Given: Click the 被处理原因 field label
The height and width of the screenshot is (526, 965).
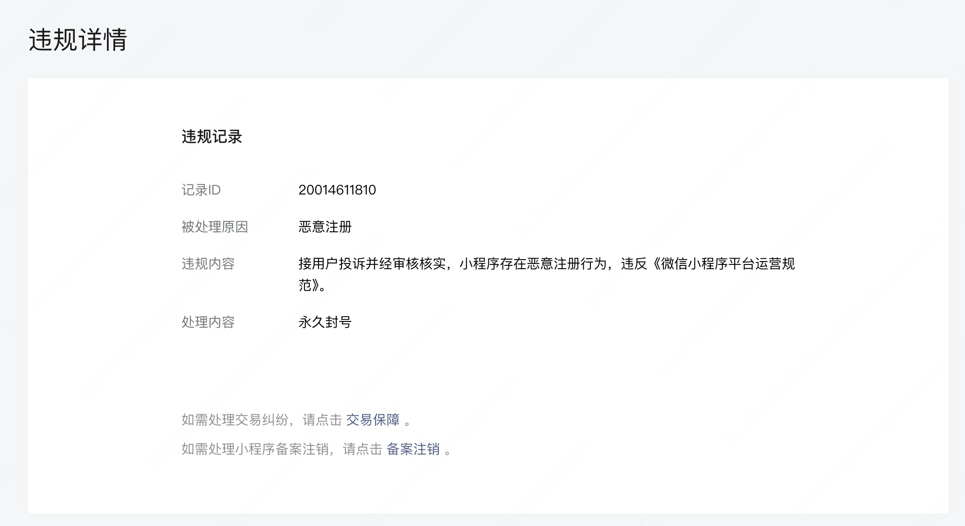Looking at the screenshot, I should click(214, 227).
